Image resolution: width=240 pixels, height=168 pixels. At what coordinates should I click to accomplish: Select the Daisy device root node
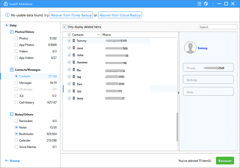click(x=6, y=25)
